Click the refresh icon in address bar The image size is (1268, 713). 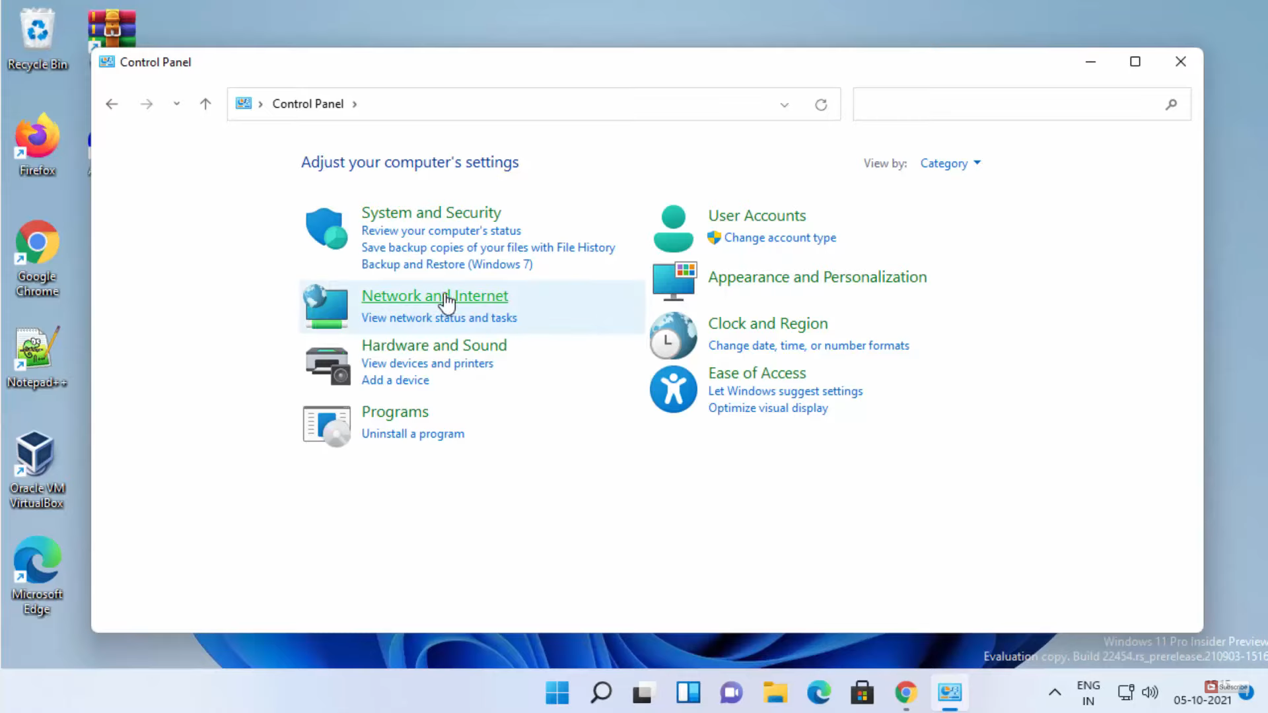(x=821, y=105)
